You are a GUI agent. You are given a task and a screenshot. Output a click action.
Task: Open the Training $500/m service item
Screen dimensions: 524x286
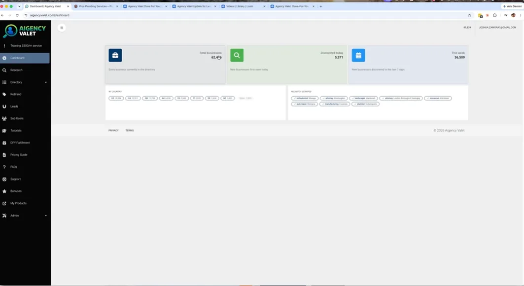point(26,46)
